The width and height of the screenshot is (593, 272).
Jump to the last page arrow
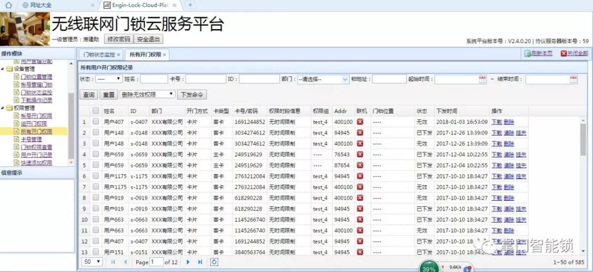click(x=200, y=262)
